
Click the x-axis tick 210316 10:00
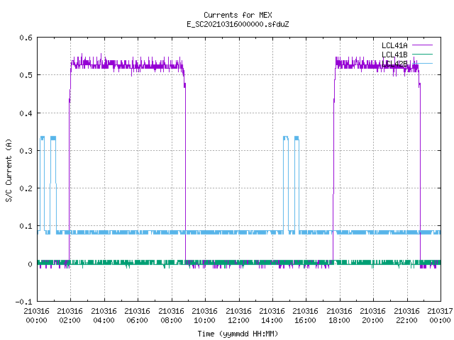point(204,316)
